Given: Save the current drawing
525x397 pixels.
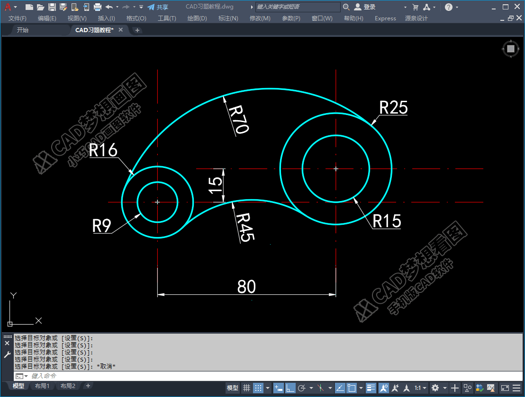Looking at the screenshot, I should tap(52, 7).
